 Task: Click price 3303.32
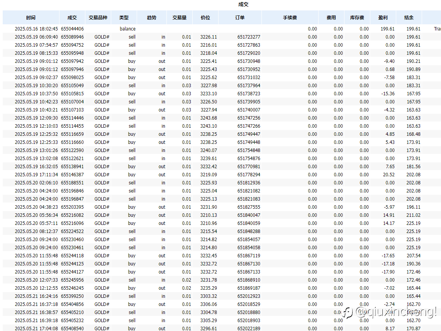pyautogui.click(x=209, y=296)
